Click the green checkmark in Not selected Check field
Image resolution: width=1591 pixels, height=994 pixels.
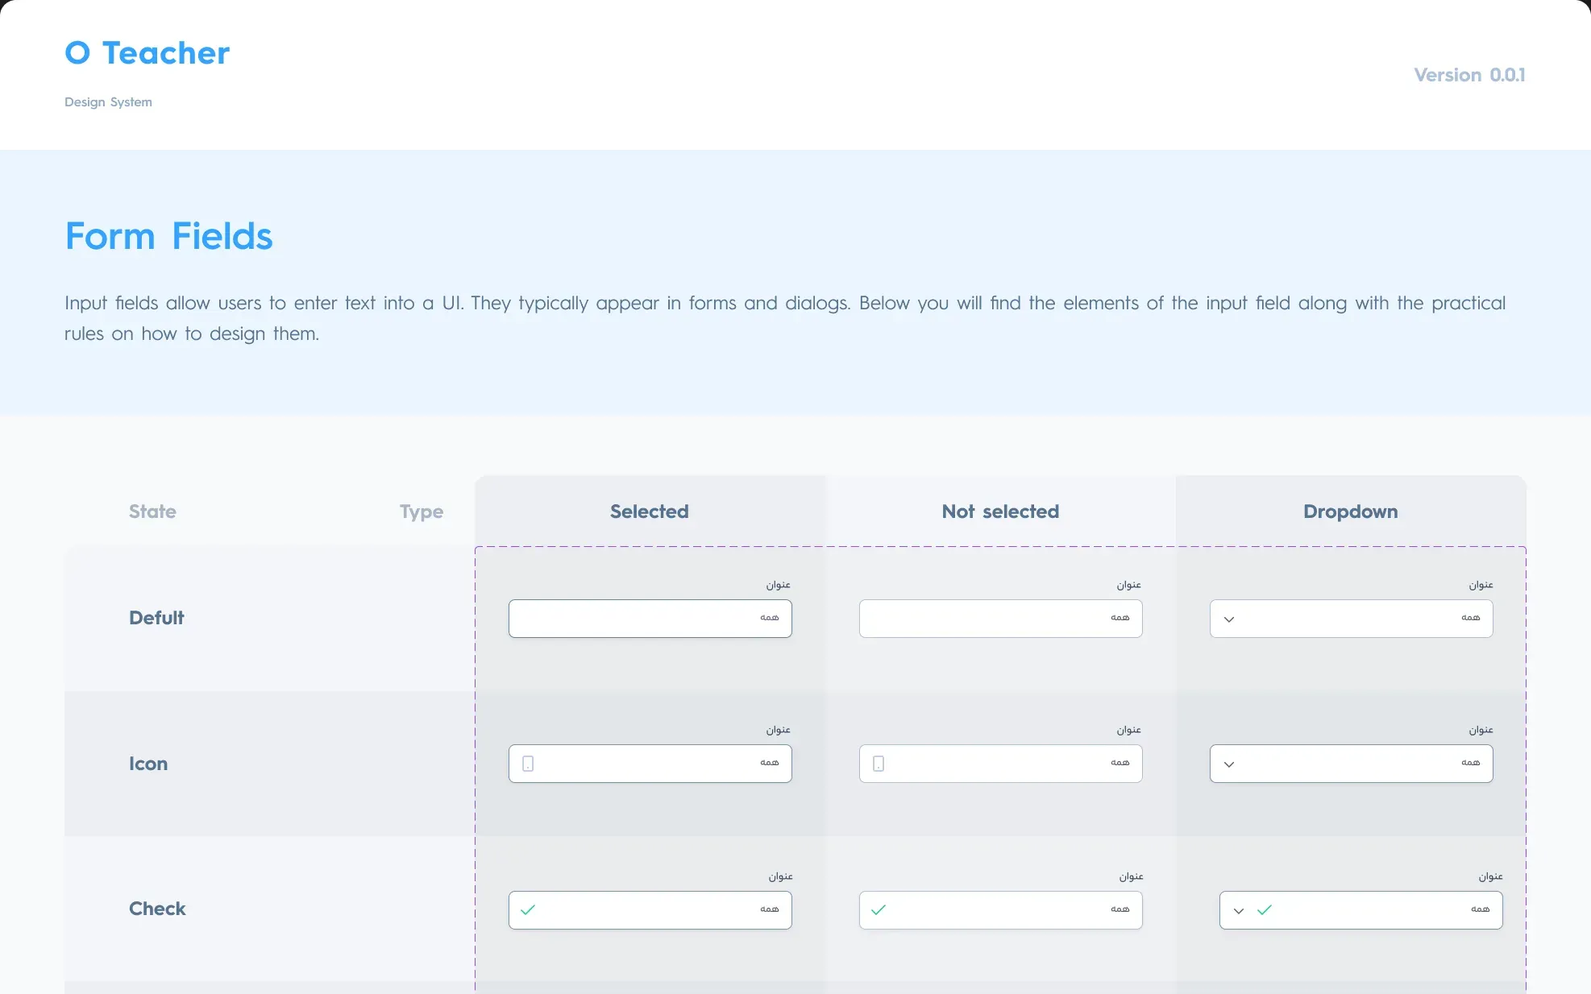pos(879,910)
